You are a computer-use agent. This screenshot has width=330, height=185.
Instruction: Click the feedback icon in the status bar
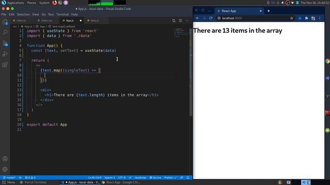(181, 178)
